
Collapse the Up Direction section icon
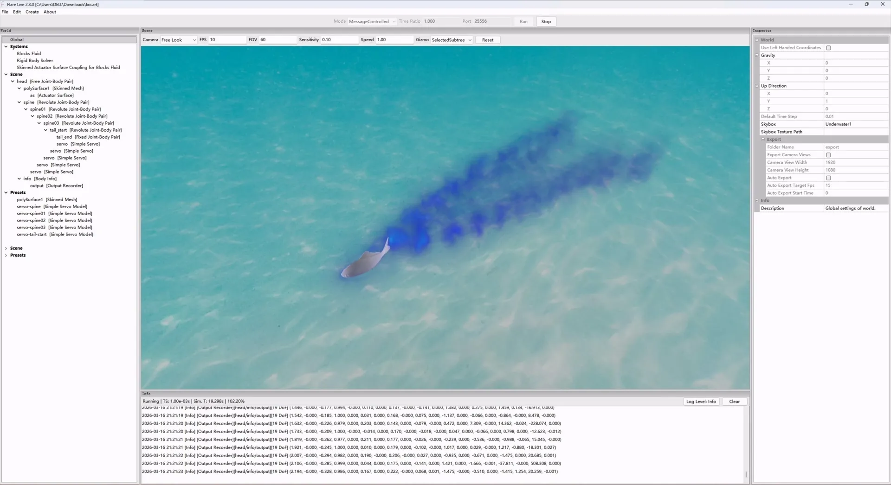(757, 86)
